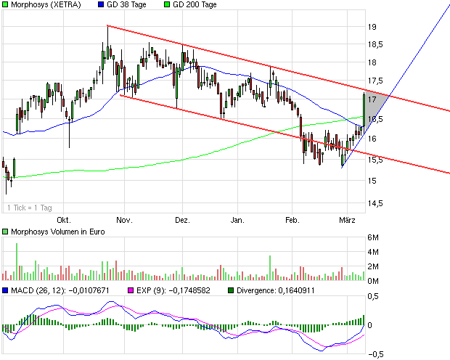The height and width of the screenshot is (360, 450).
Task: Click the 'Nov.' month axis label
Action: pos(124,220)
